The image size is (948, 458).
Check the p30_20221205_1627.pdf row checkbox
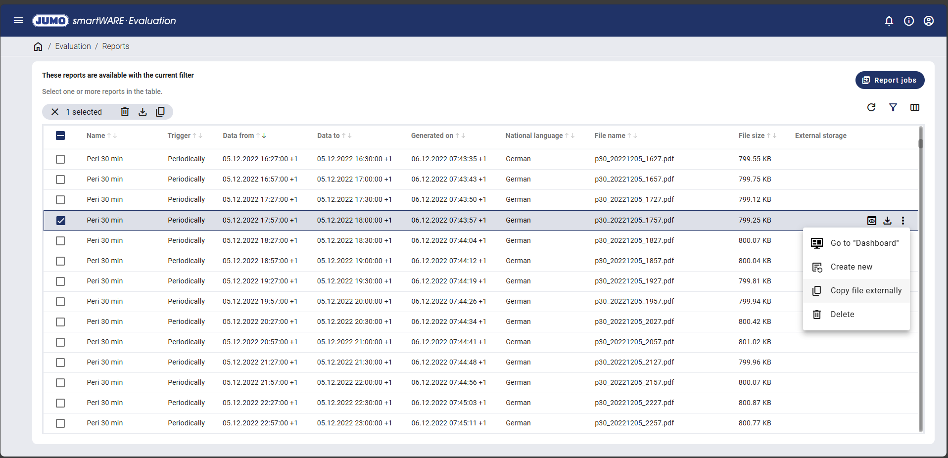[x=60, y=159]
